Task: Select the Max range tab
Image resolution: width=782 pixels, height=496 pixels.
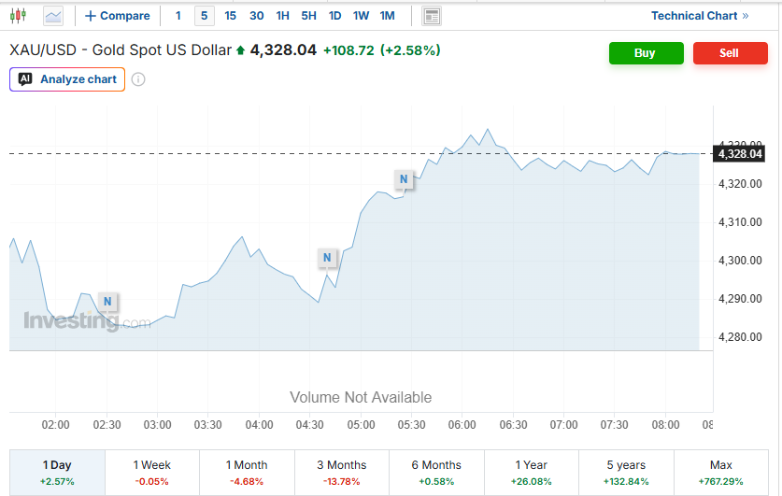Action: (720, 473)
